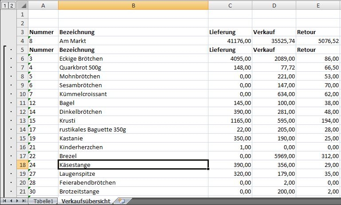Screen dimensions: 341x205
Task: Click the Käsestange cell
Action: tap(133, 165)
